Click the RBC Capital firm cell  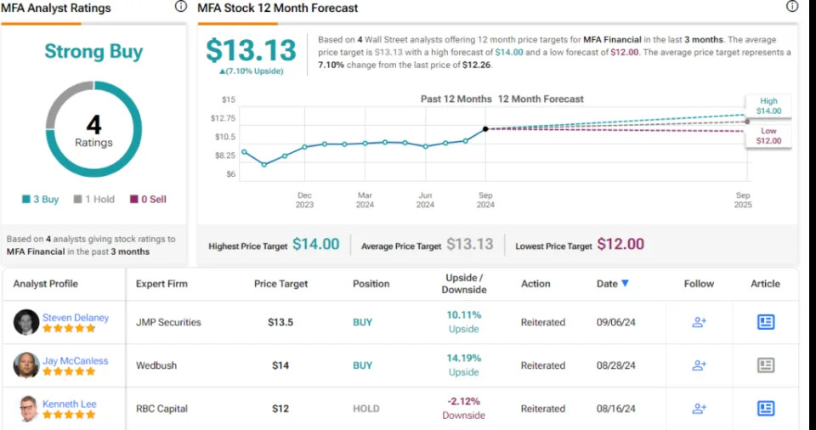(161, 409)
